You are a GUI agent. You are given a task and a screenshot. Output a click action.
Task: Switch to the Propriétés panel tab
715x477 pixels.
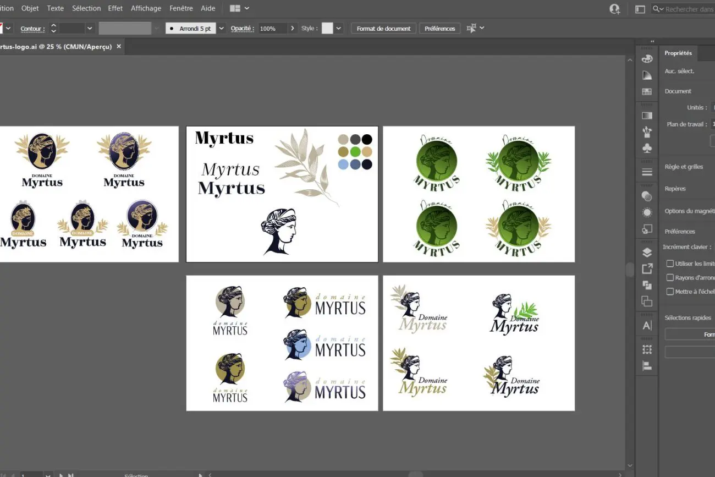click(678, 53)
